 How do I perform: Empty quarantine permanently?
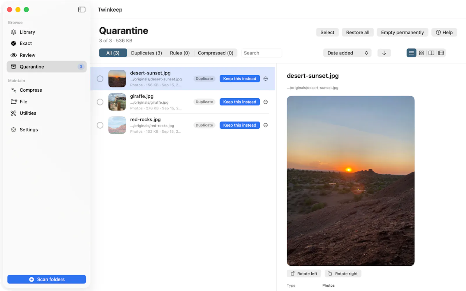tap(402, 32)
